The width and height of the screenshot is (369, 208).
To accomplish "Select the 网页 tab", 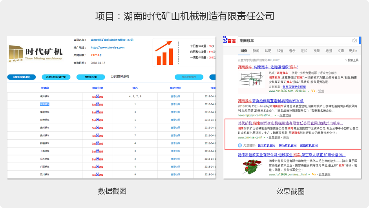I will pos(244,51).
